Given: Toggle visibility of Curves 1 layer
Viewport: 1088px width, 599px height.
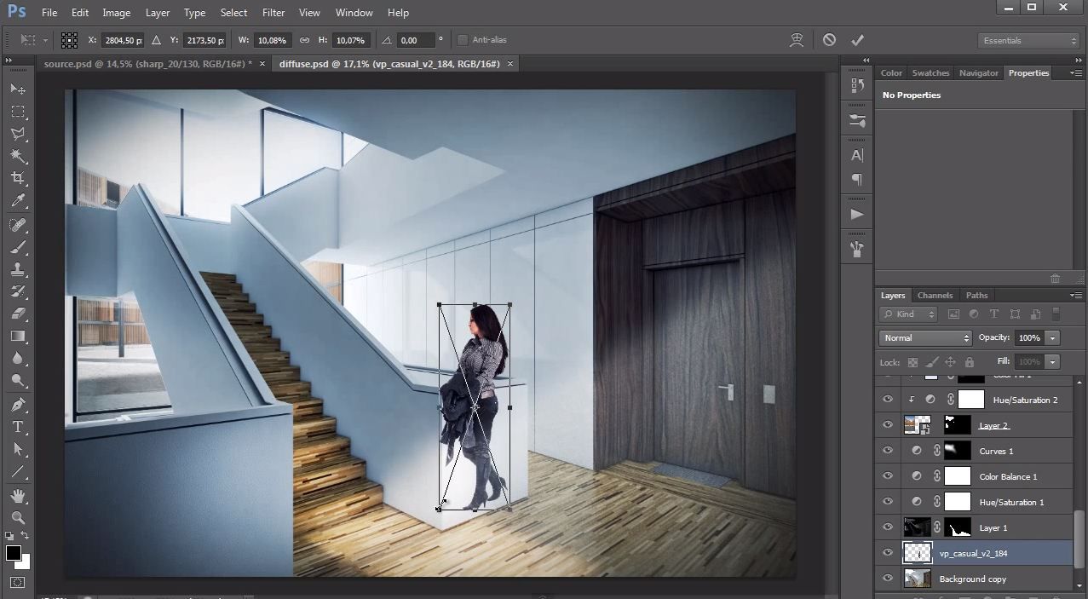Looking at the screenshot, I should point(888,451).
